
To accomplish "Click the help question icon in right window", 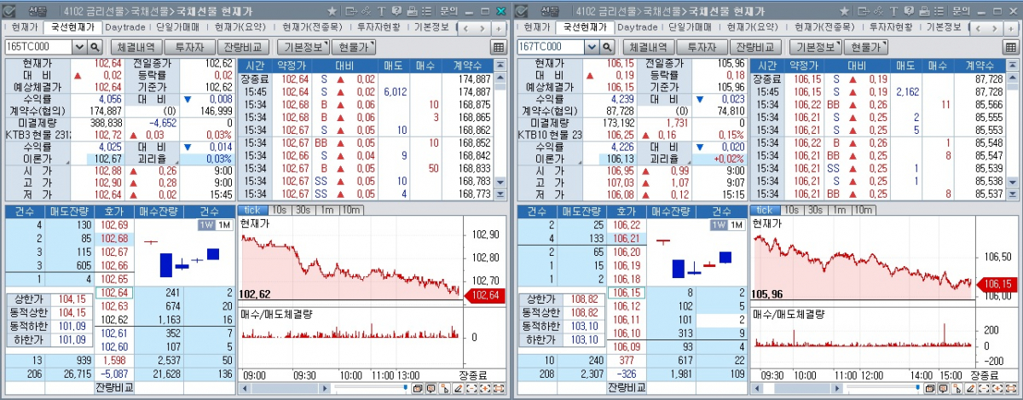I will (x=910, y=11).
